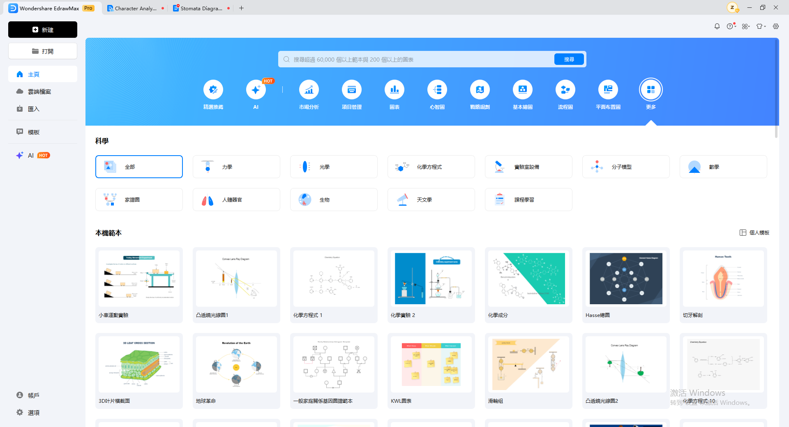The image size is (789, 427).
Task: Click the 新建 new button
Action: coord(43,30)
